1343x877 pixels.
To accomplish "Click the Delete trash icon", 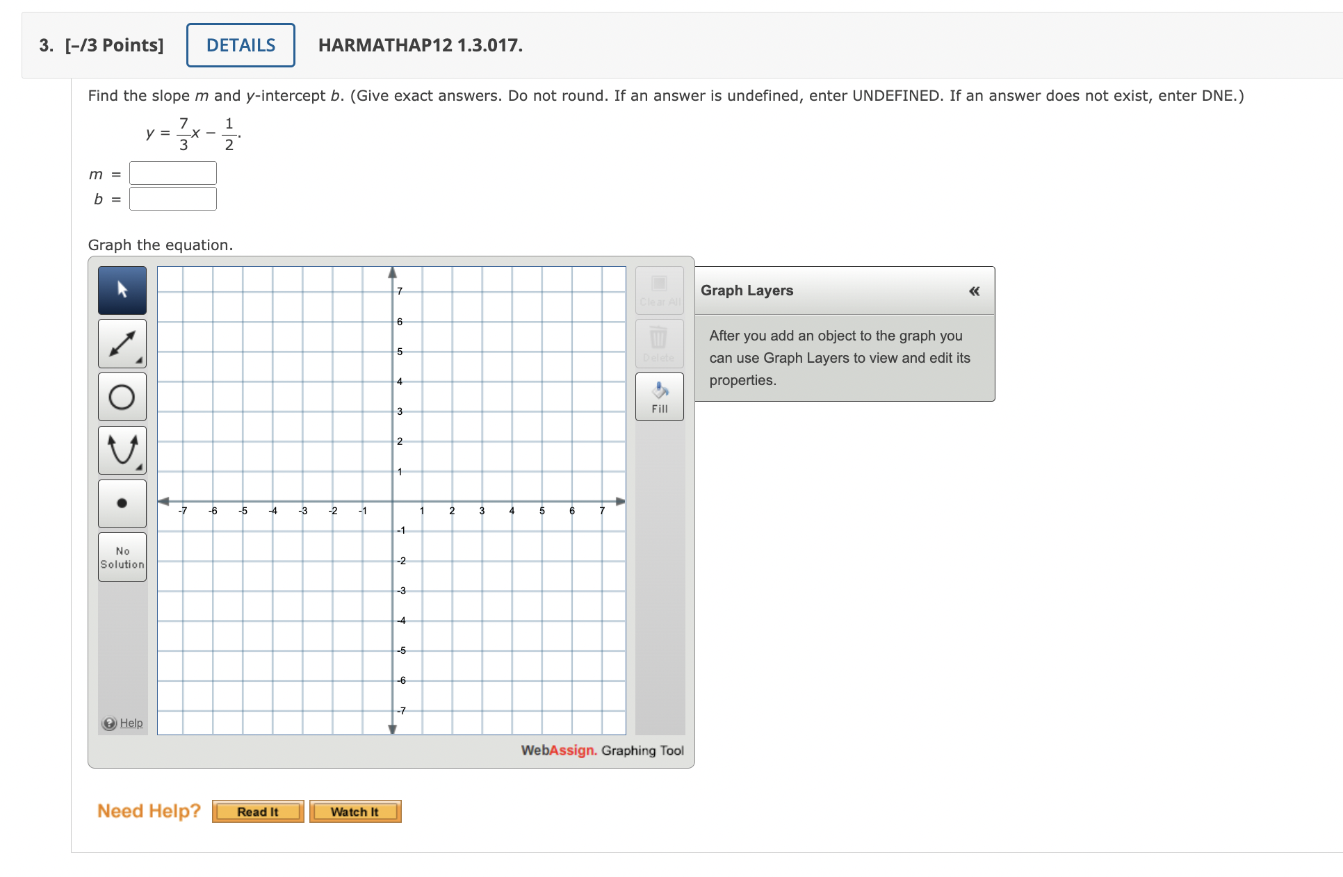I will [x=658, y=343].
